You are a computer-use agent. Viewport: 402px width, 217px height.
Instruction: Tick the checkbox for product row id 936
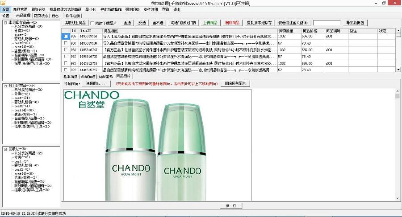click(66, 36)
